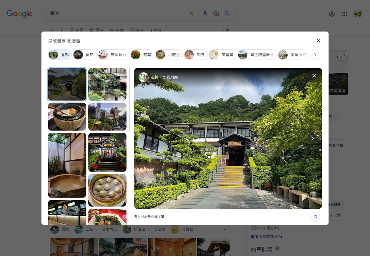
Task: Close the enlarged photo viewer panel
Action: pyautogui.click(x=314, y=76)
